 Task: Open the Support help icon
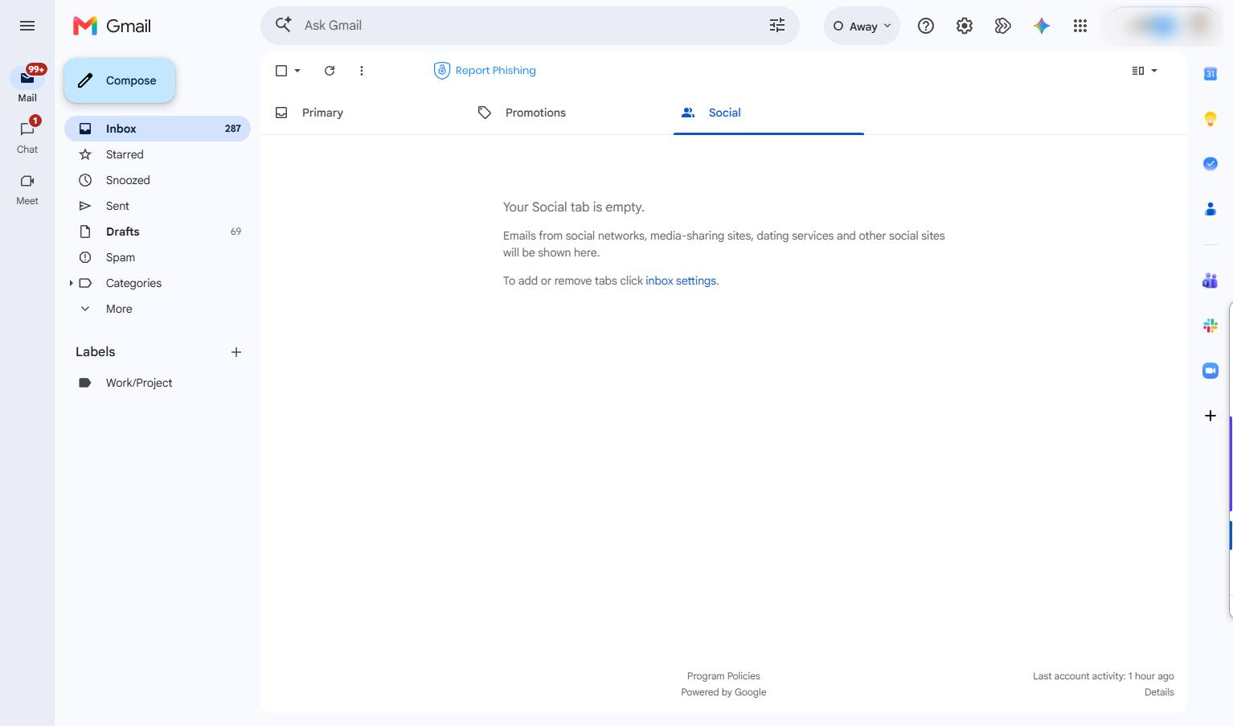(926, 26)
